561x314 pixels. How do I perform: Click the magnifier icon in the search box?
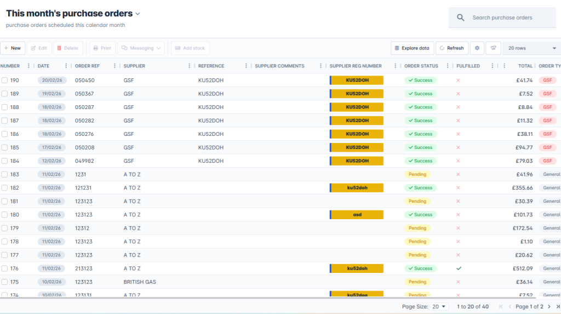(x=460, y=18)
